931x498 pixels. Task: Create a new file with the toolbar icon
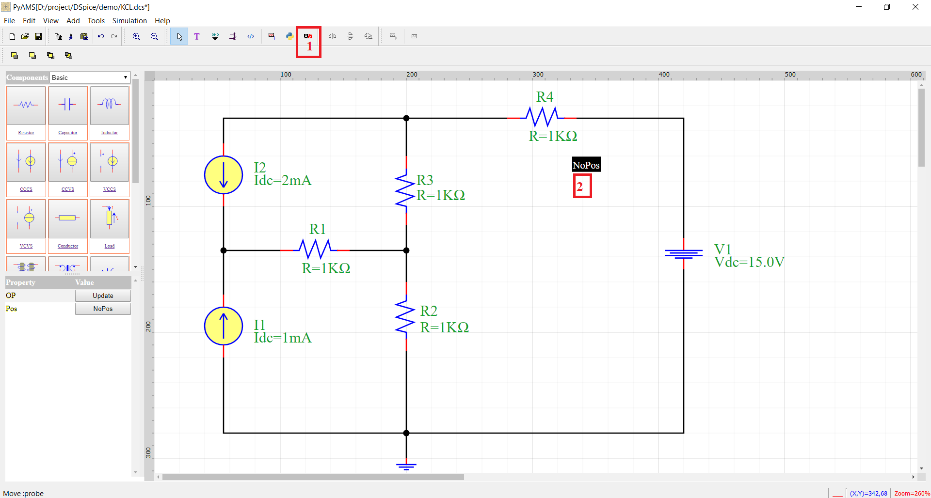tap(12, 36)
